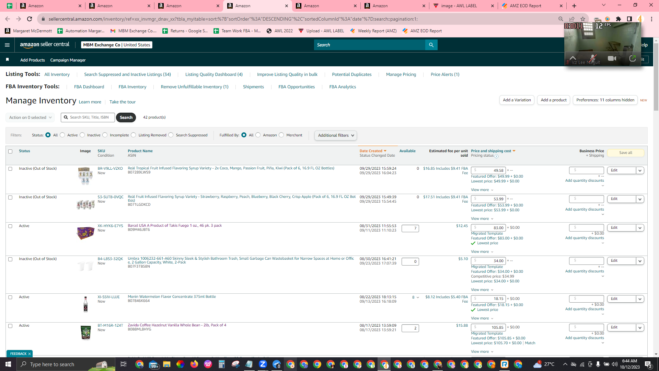Viewport: 659px width, 371px height.
Task: Click the Amazon Seller Central logo
Action: pyautogui.click(x=45, y=45)
